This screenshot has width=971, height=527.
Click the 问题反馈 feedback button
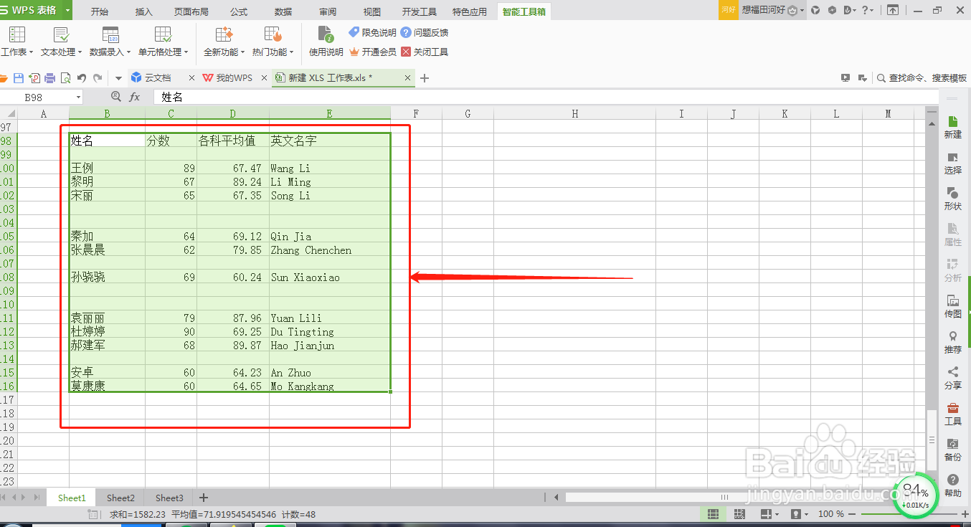coord(425,32)
